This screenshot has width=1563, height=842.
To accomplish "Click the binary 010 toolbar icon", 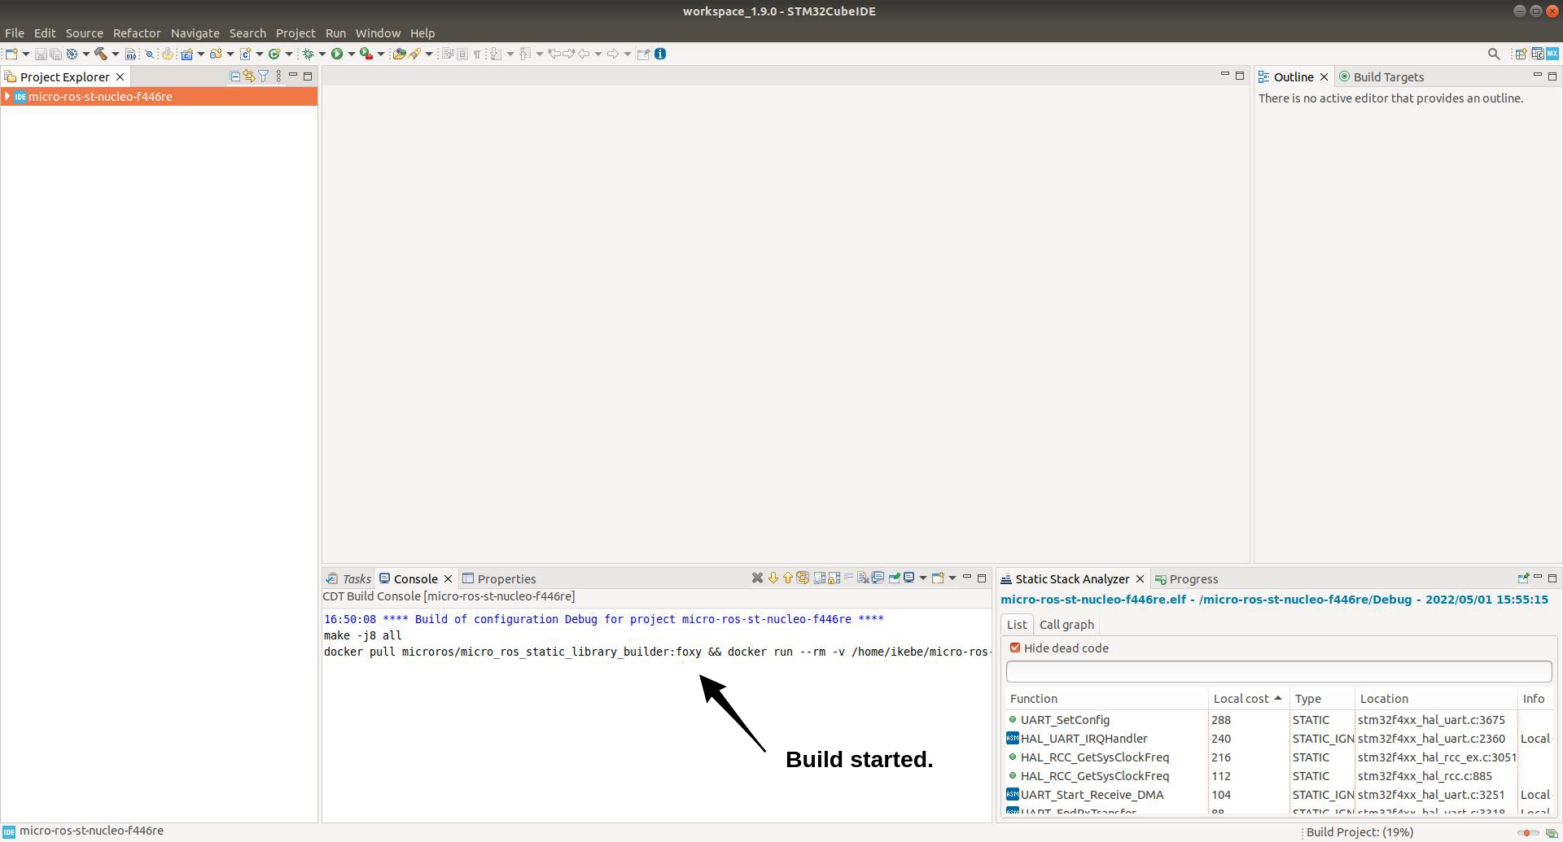I will (130, 54).
